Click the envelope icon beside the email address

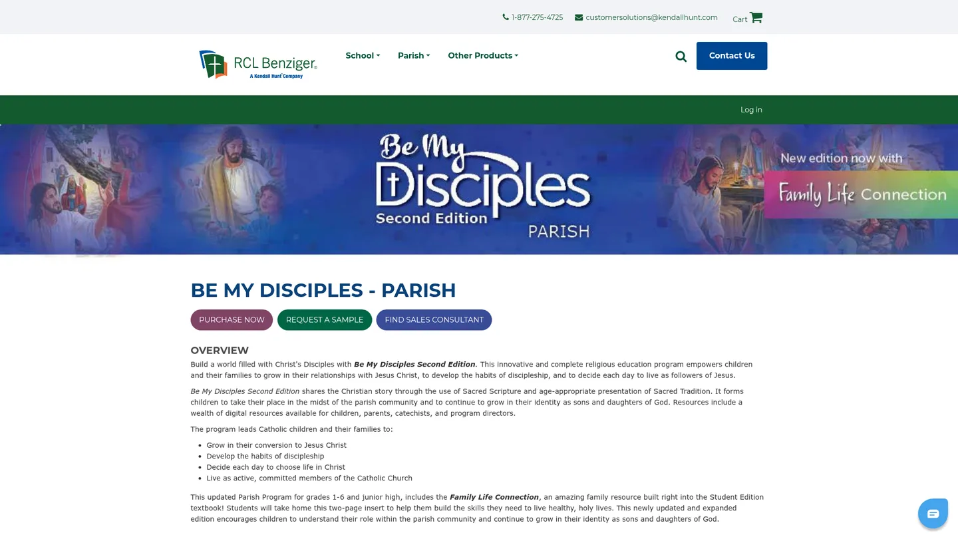coord(579,17)
